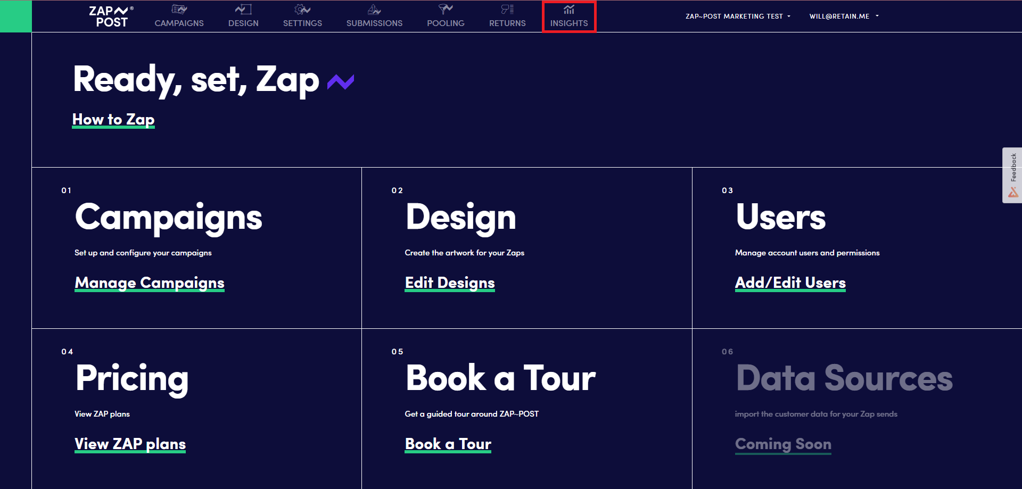1022x489 pixels.
Task: Expand the WILL@RETAIN.ME user dropdown
Action: (x=844, y=16)
